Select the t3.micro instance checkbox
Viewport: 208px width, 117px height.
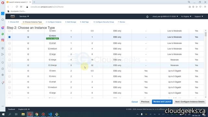[9, 76]
